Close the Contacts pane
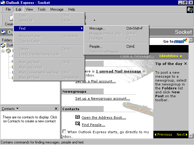The width and height of the screenshot is (194, 145). click(x=56, y=109)
